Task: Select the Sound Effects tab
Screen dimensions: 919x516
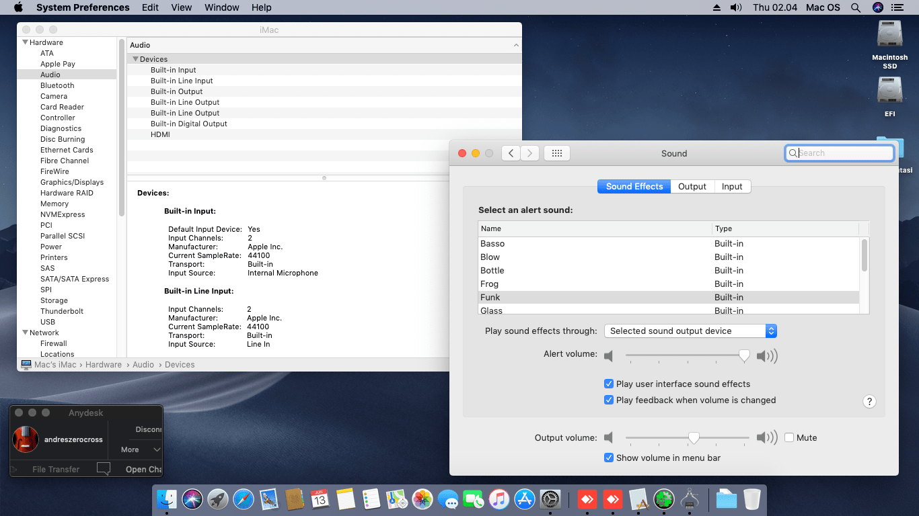Action: [634, 186]
